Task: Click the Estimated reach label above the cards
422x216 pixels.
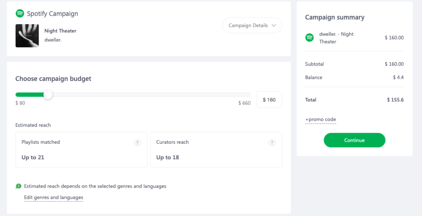Action: (x=33, y=125)
